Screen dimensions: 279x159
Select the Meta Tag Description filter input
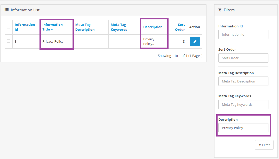point(243,81)
